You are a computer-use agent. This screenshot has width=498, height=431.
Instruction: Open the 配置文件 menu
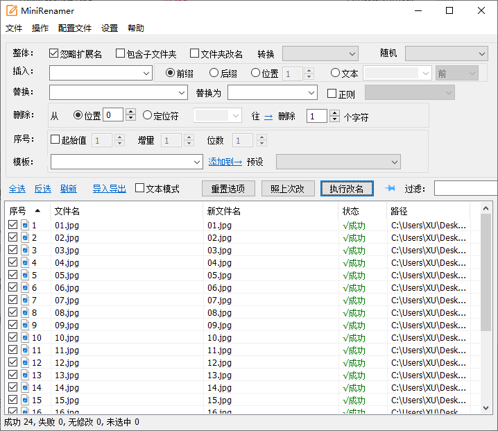click(x=75, y=28)
